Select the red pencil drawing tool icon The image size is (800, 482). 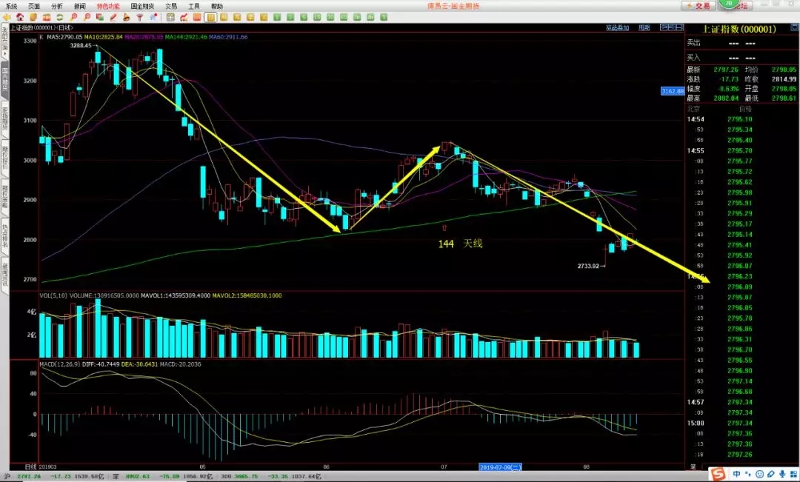[113, 17]
